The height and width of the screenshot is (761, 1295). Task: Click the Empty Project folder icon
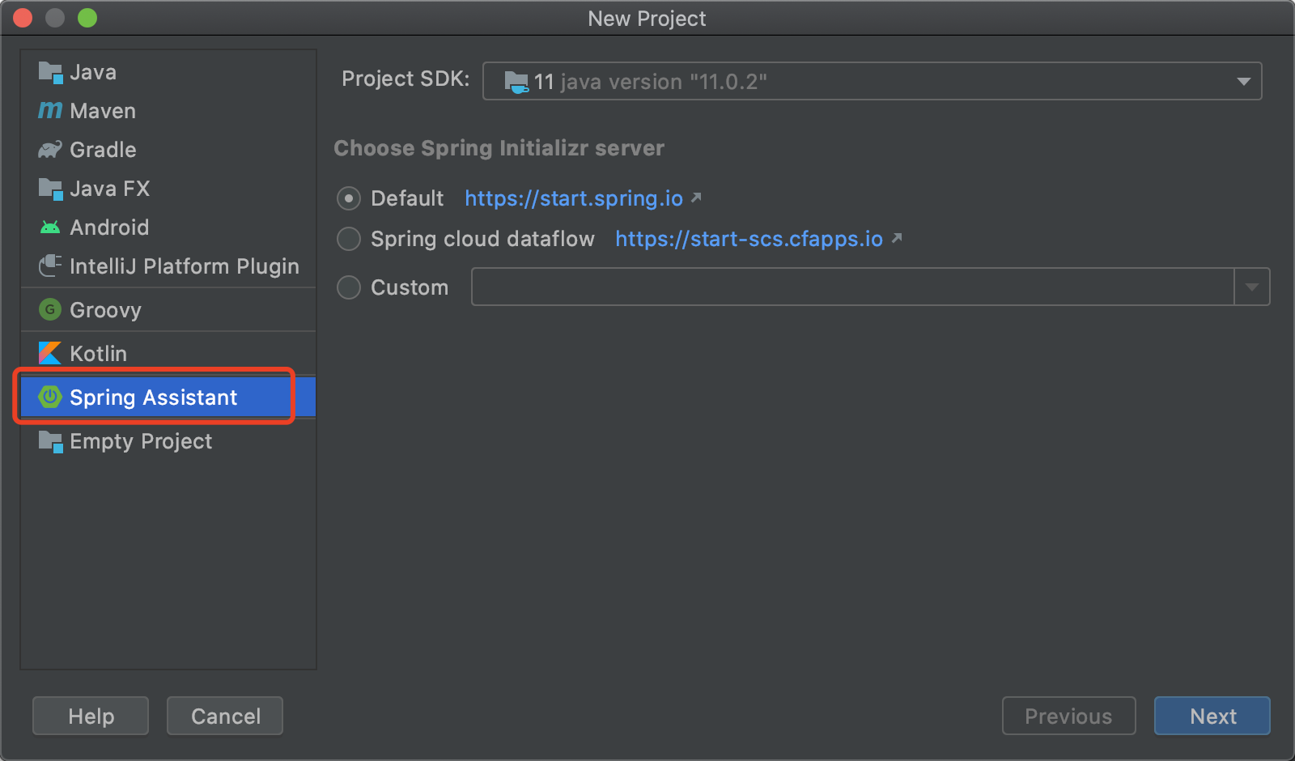[50, 441]
